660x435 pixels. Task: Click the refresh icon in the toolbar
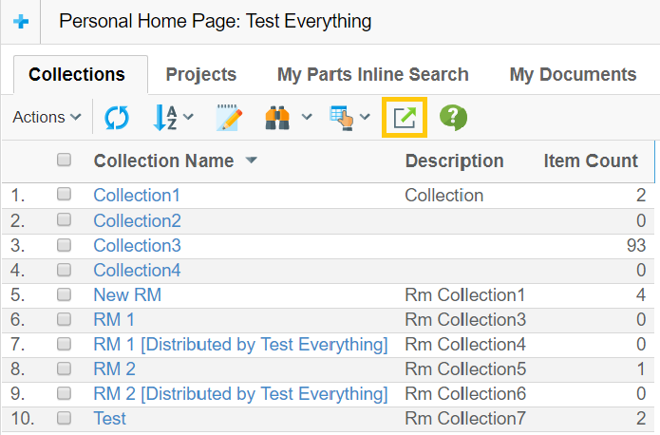117,118
